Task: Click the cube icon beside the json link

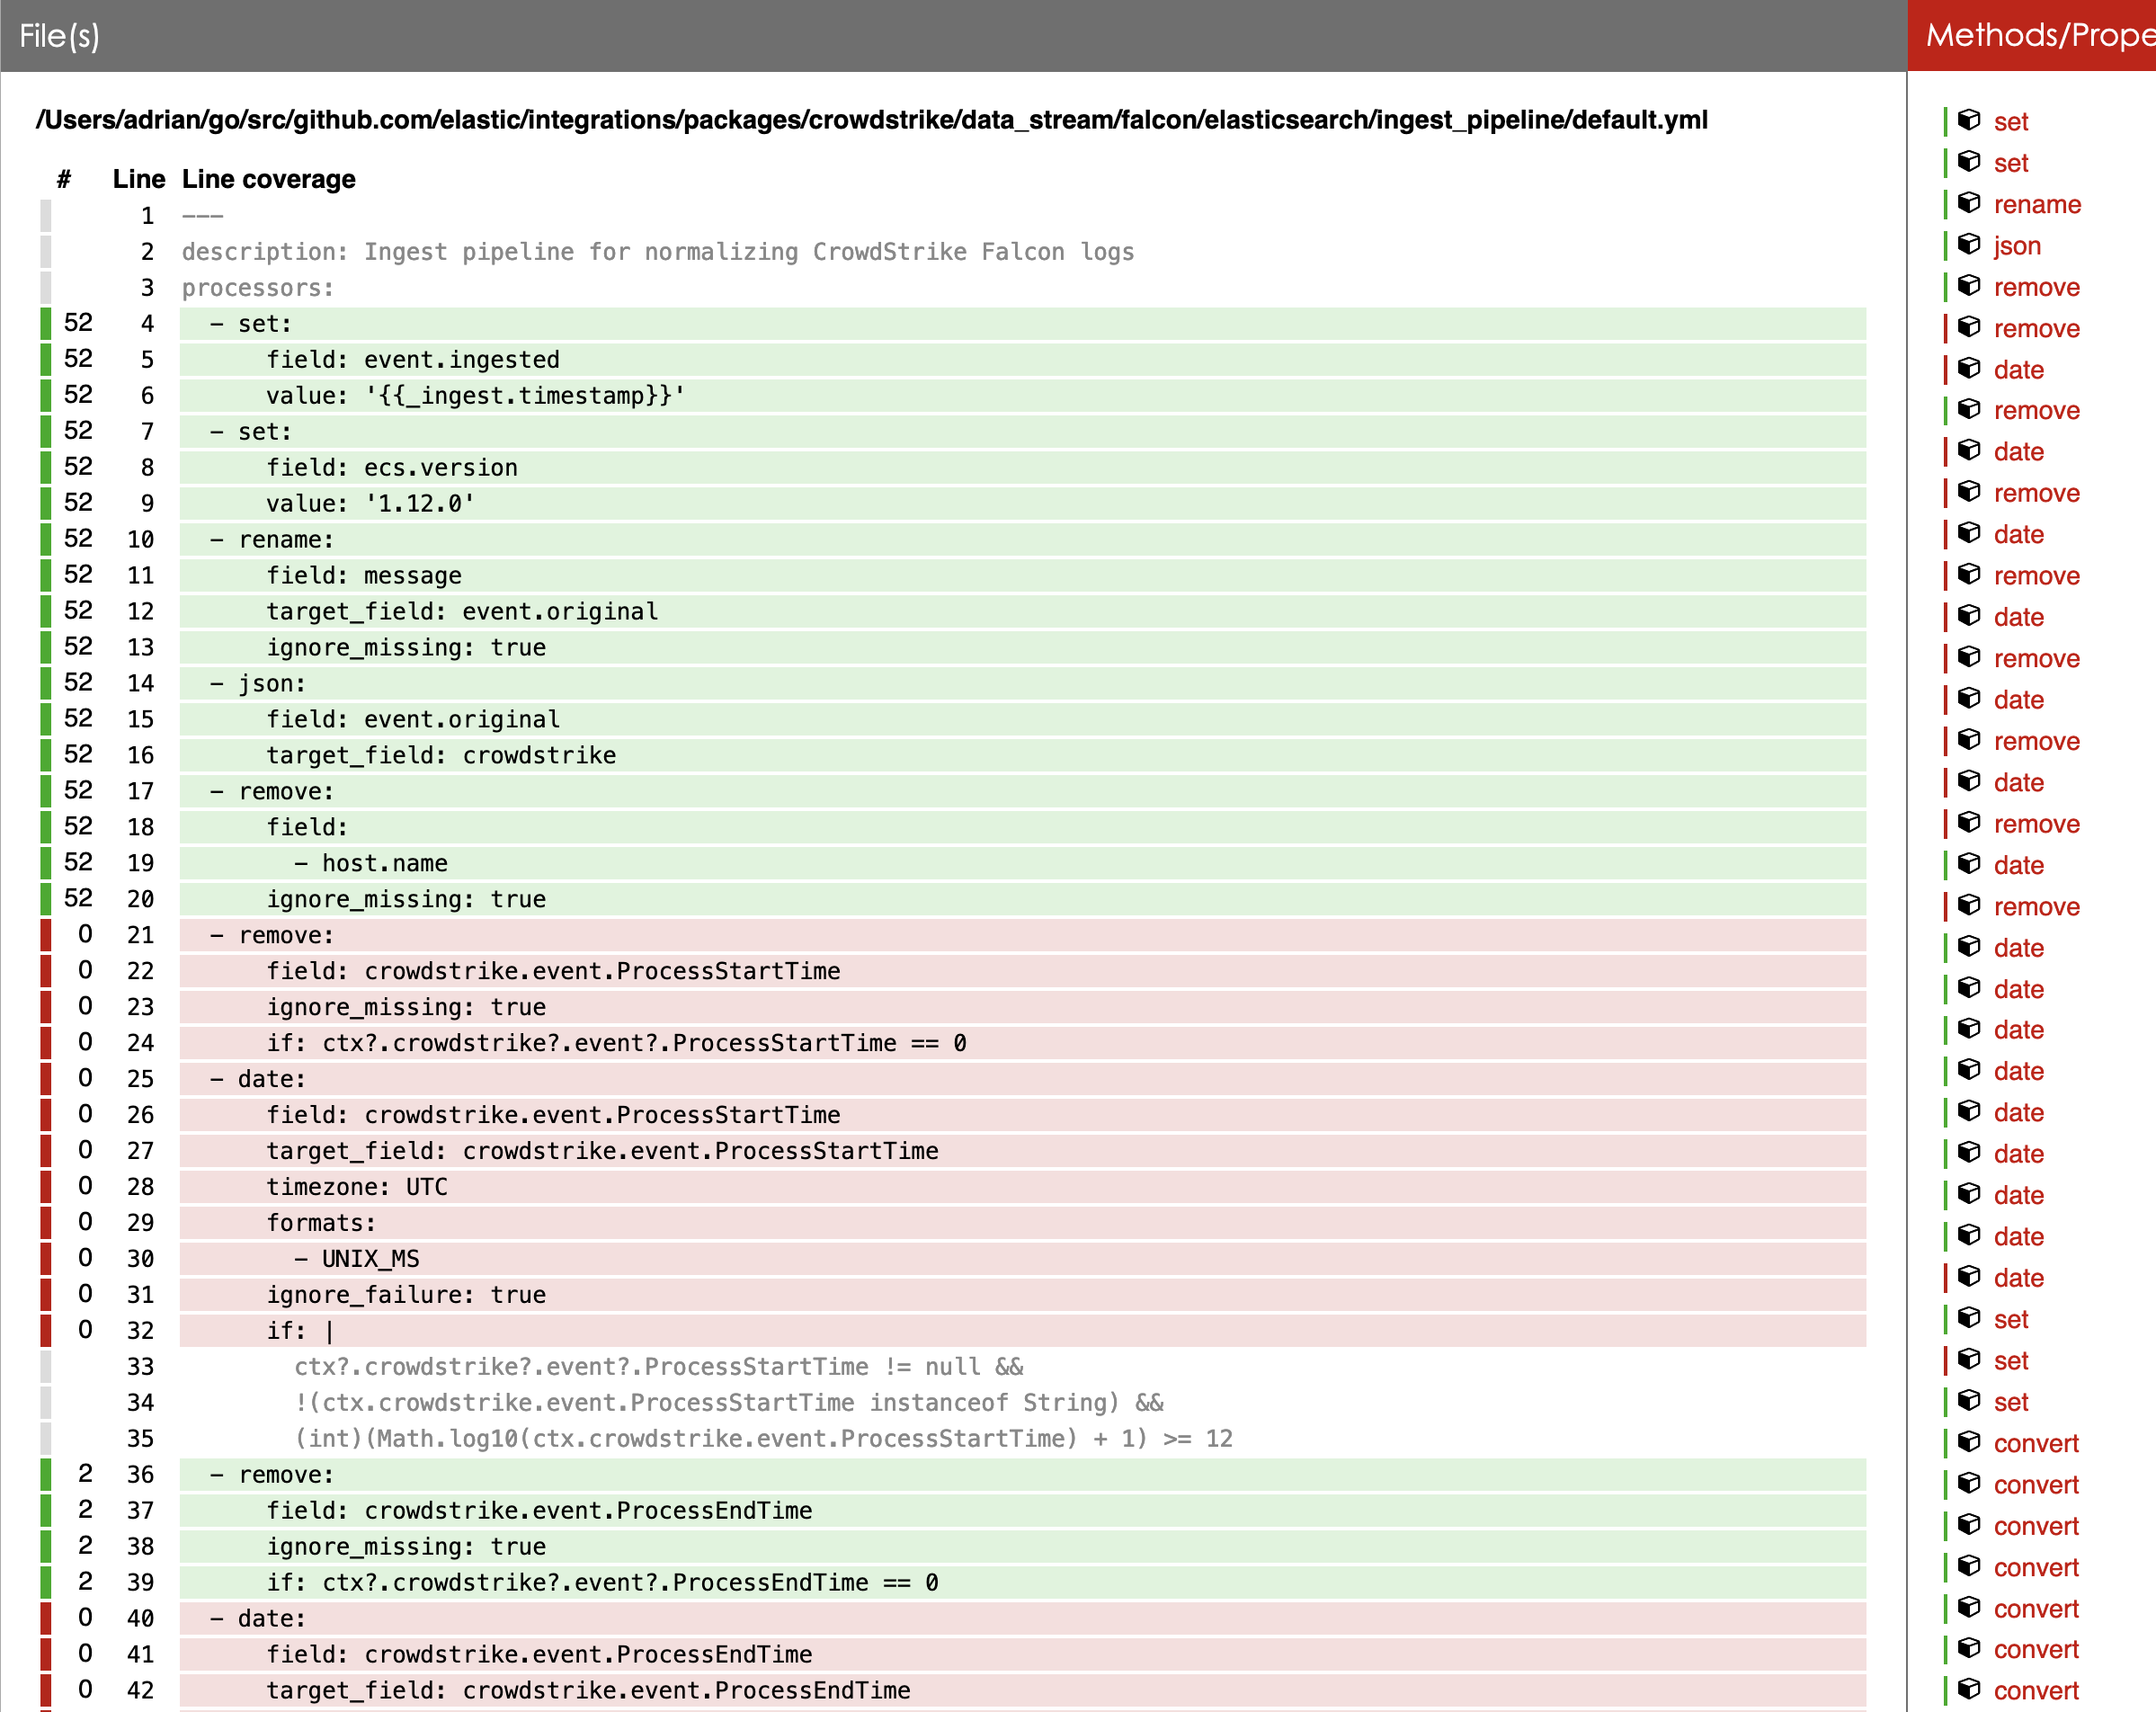Action: (1969, 244)
